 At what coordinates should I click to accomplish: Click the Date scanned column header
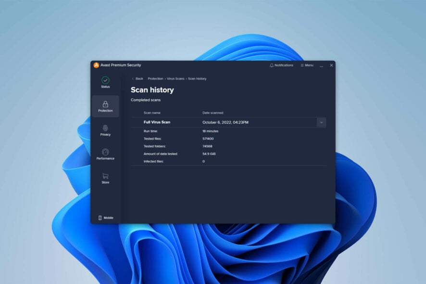point(213,113)
